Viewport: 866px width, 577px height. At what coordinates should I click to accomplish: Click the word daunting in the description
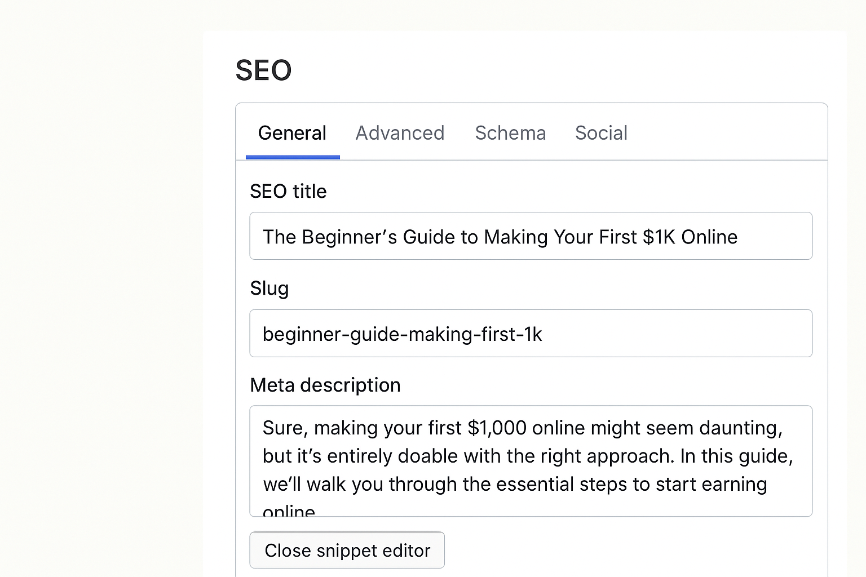740,428
